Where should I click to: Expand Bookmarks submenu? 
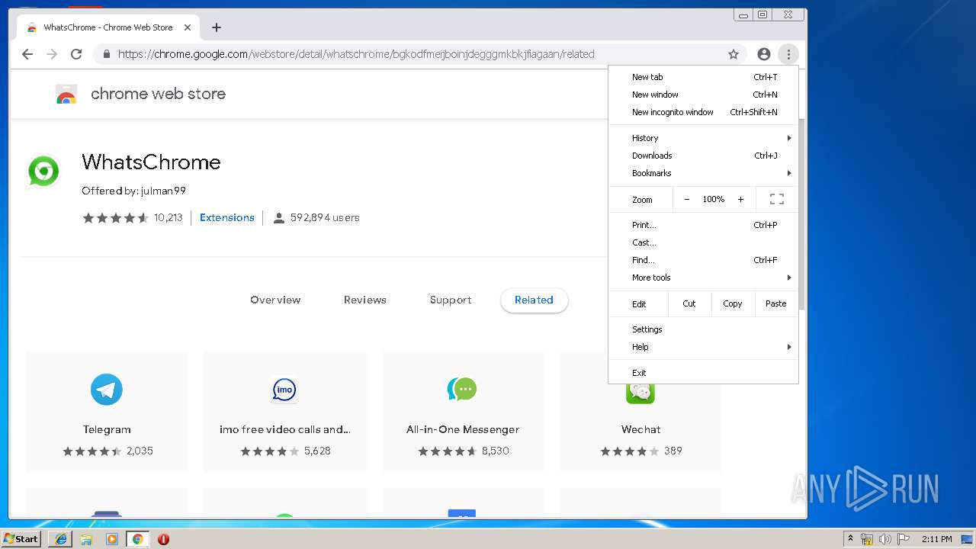[703, 173]
